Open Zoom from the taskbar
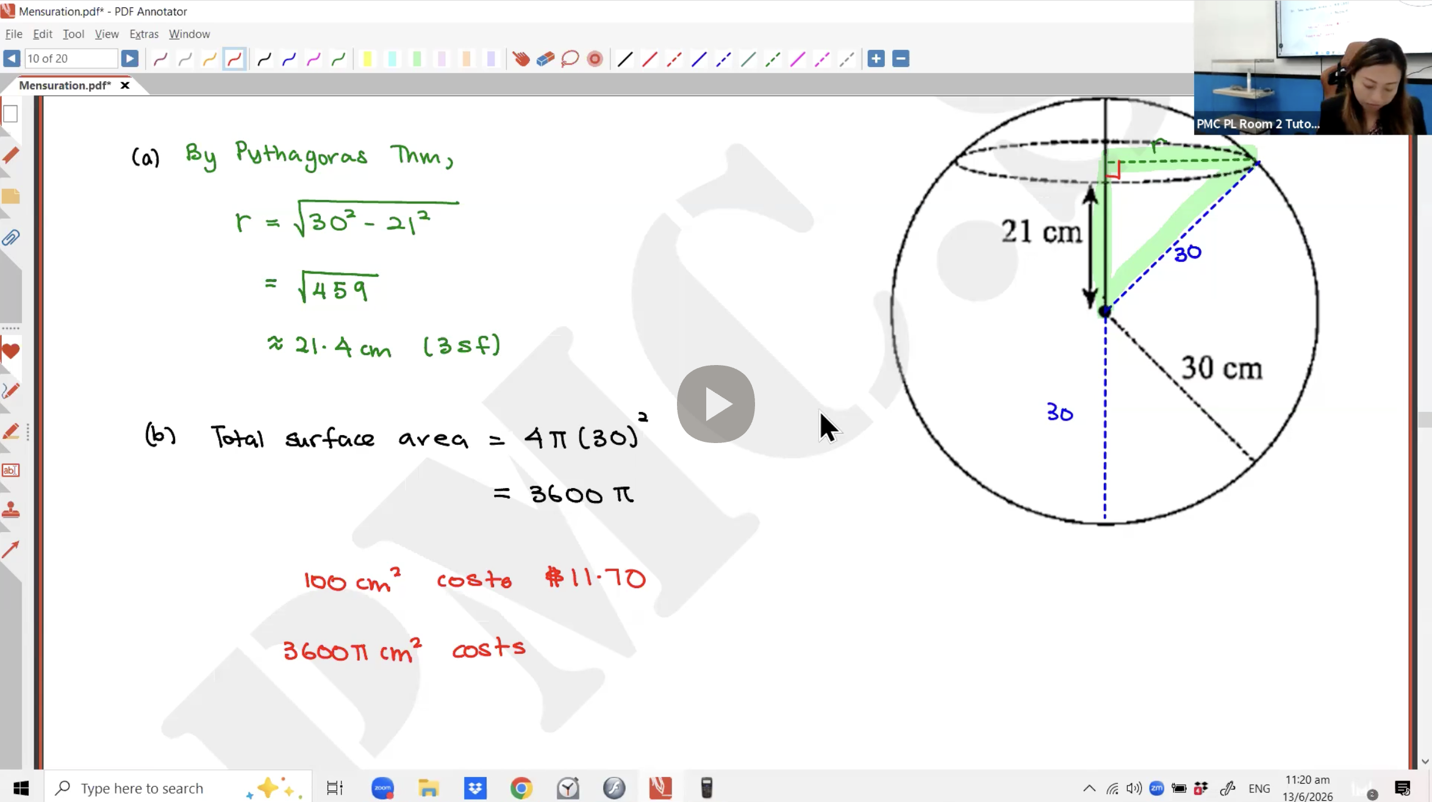Image resolution: width=1432 pixels, height=802 pixels. 382,788
